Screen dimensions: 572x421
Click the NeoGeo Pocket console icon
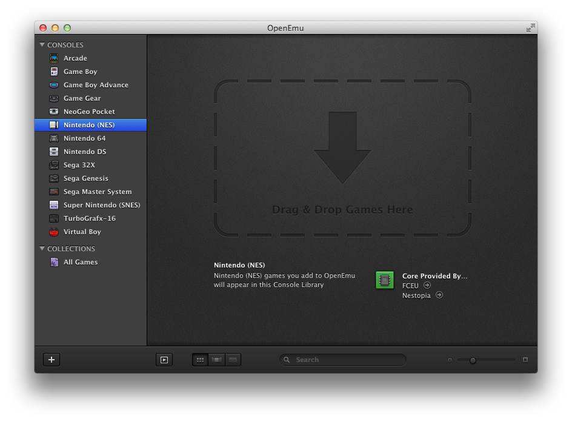coord(53,111)
